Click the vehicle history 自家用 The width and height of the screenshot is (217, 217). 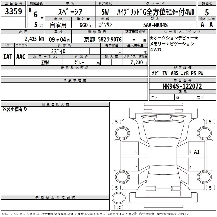58,25
